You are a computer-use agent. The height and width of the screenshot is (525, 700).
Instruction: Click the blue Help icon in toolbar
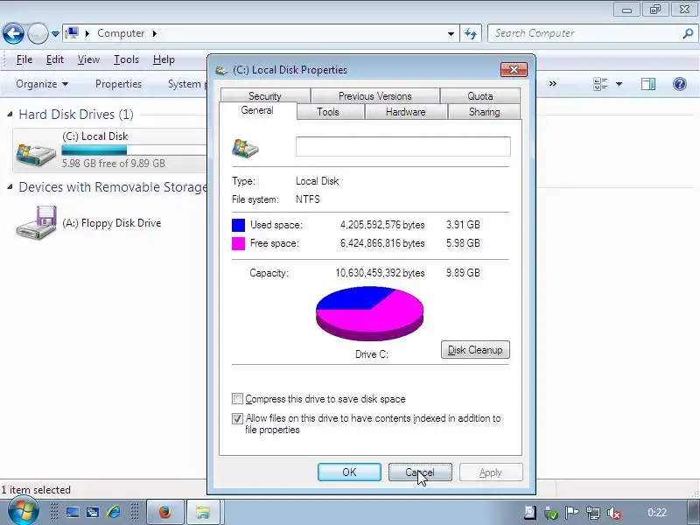click(x=680, y=84)
